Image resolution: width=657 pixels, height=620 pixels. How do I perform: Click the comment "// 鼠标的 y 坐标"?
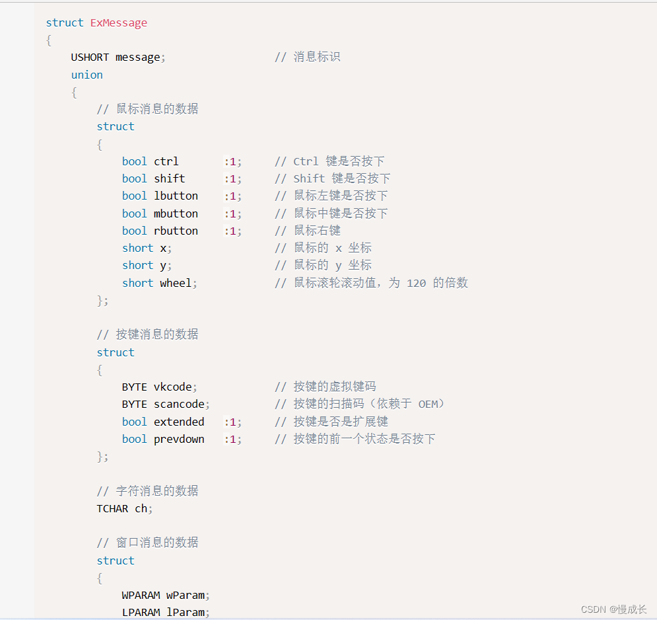[323, 266]
